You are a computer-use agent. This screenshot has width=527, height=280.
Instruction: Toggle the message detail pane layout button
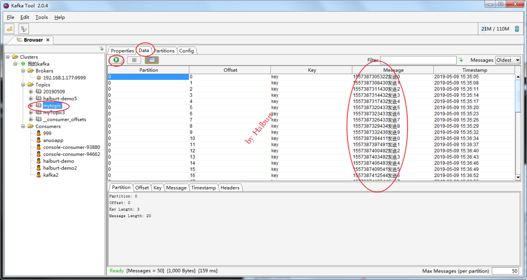tap(152, 60)
